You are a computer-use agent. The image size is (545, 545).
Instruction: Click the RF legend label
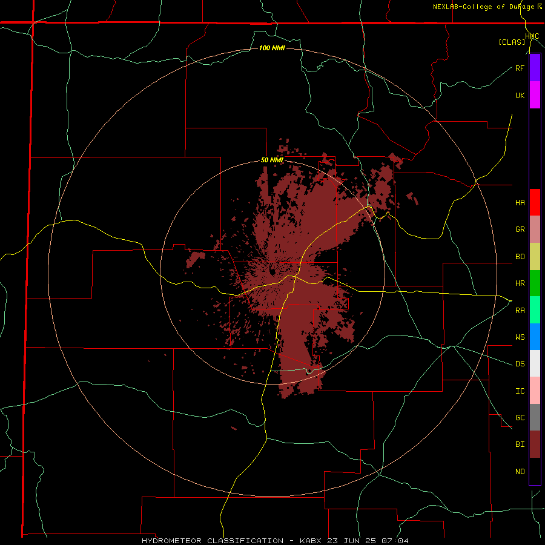(520, 68)
